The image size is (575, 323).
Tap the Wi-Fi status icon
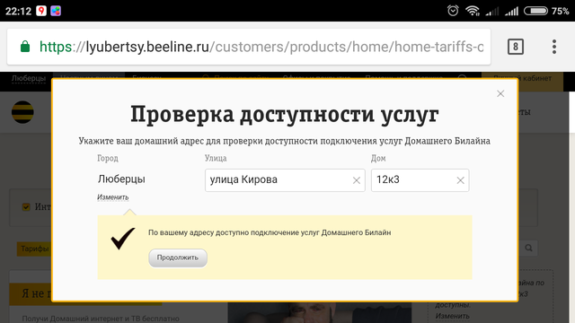[473, 11]
